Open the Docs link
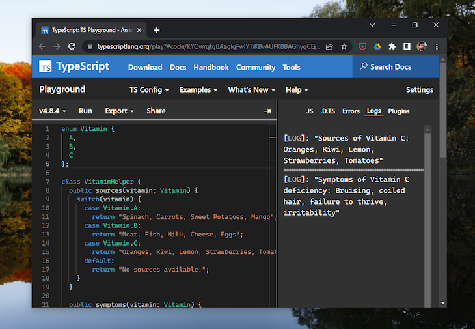 click(178, 67)
